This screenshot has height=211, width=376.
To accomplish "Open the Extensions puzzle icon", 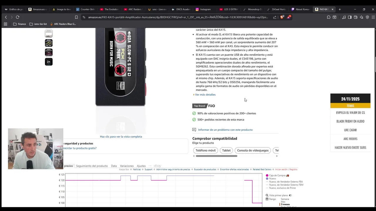I will click(x=328, y=17).
